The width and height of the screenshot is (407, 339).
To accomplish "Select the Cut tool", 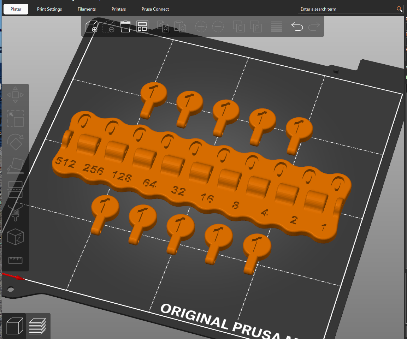I will (x=15, y=189).
